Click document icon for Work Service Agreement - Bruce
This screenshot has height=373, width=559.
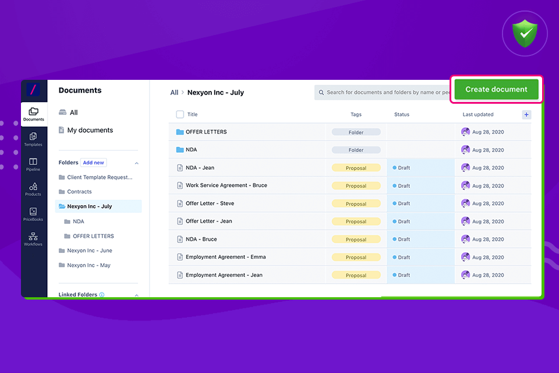[180, 185]
